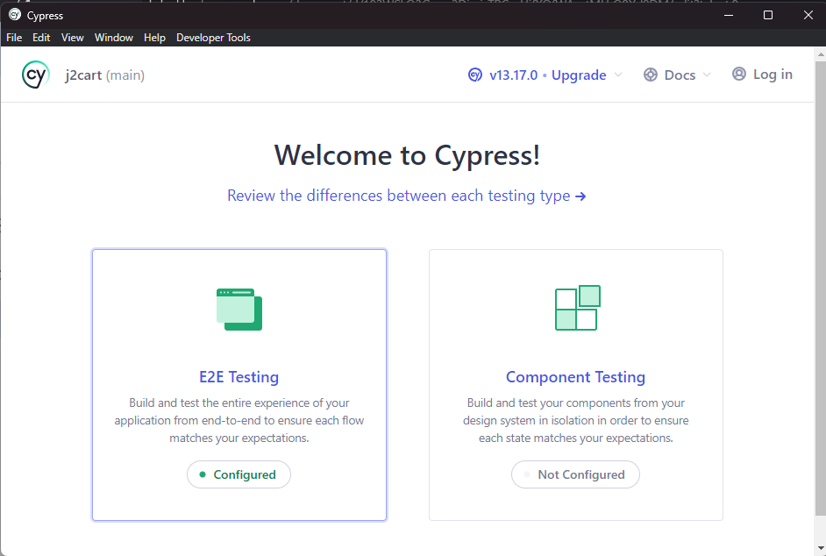The width and height of the screenshot is (826, 556).
Task: Open the Docs menu label
Action: click(x=680, y=75)
